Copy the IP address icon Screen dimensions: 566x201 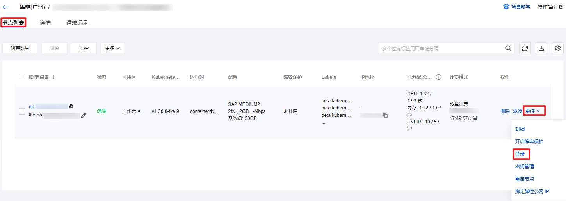(x=385, y=115)
